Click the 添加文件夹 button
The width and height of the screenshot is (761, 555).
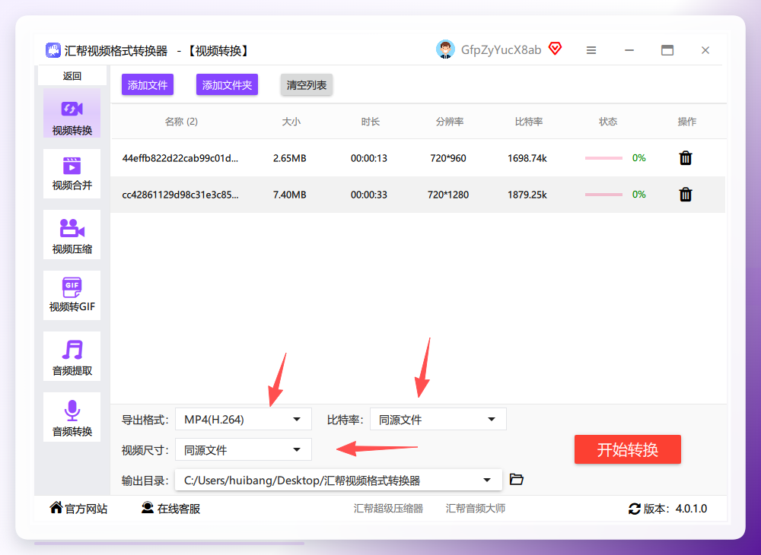tap(227, 85)
